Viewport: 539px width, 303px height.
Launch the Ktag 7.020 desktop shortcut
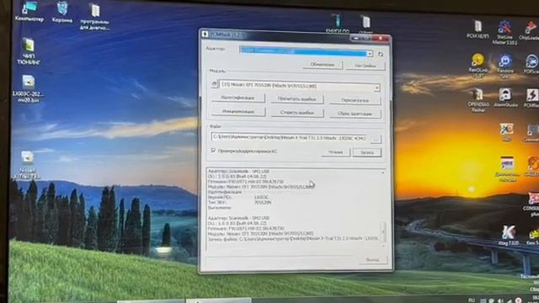click(508, 236)
